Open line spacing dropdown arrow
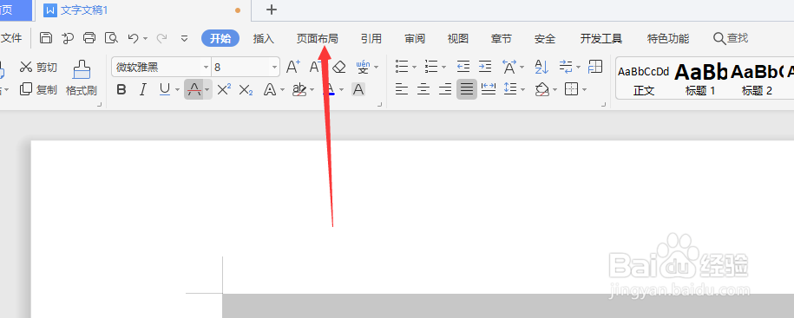Screen dimensions: 794x318 coord(522,90)
